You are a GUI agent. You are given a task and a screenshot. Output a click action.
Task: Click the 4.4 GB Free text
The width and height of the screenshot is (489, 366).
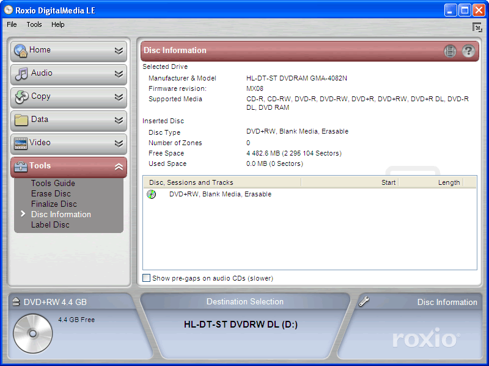click(x=76, y=320)
